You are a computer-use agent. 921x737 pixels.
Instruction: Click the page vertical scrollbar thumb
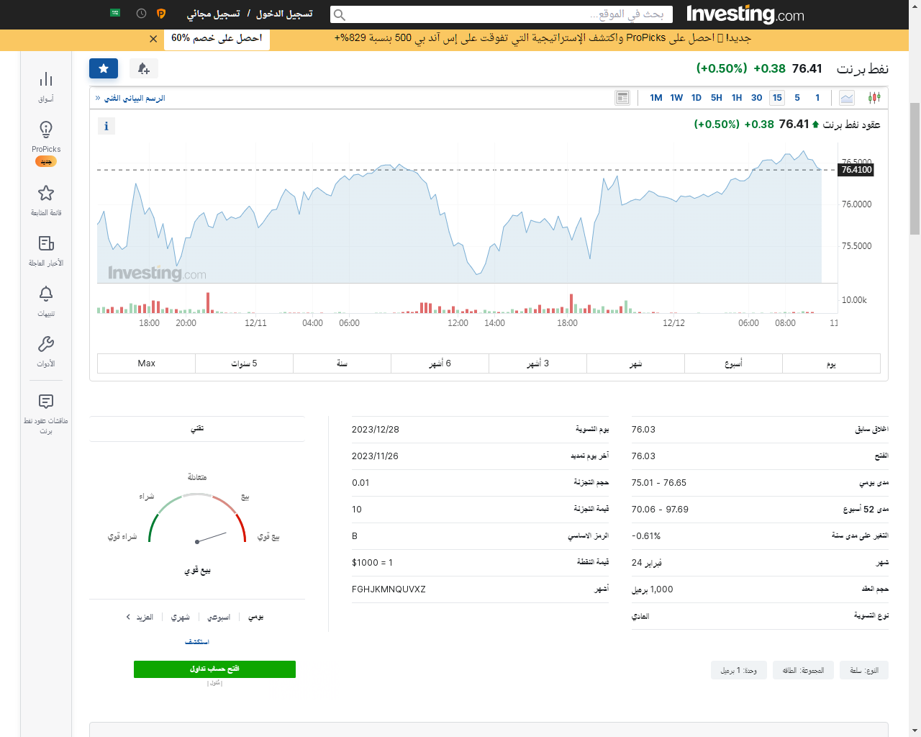tap(915, 168)
